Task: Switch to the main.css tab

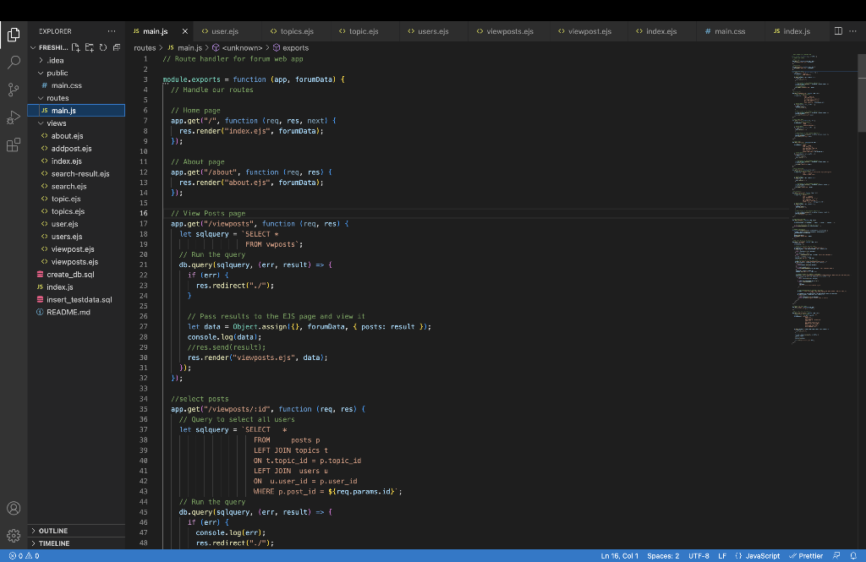Action: [x=727, y=30]
